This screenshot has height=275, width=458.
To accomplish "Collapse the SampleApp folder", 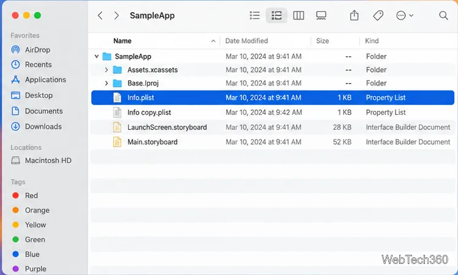I will (x=96, y=56).
